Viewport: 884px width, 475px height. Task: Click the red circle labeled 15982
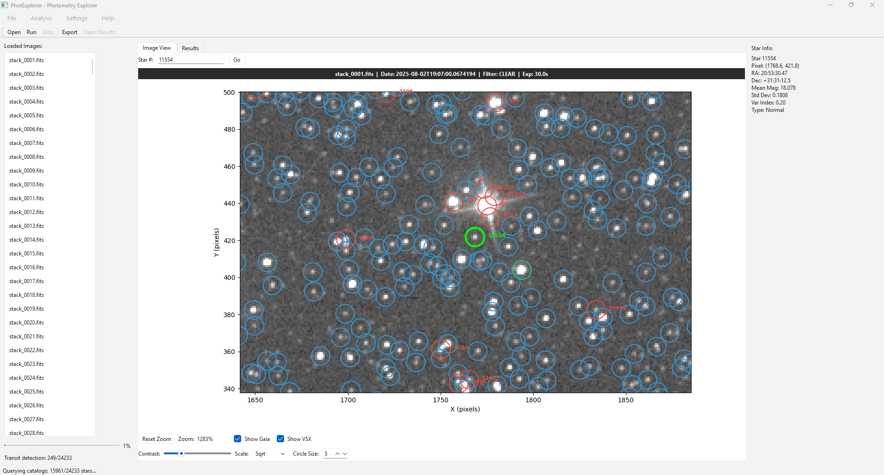coord(596,310)
